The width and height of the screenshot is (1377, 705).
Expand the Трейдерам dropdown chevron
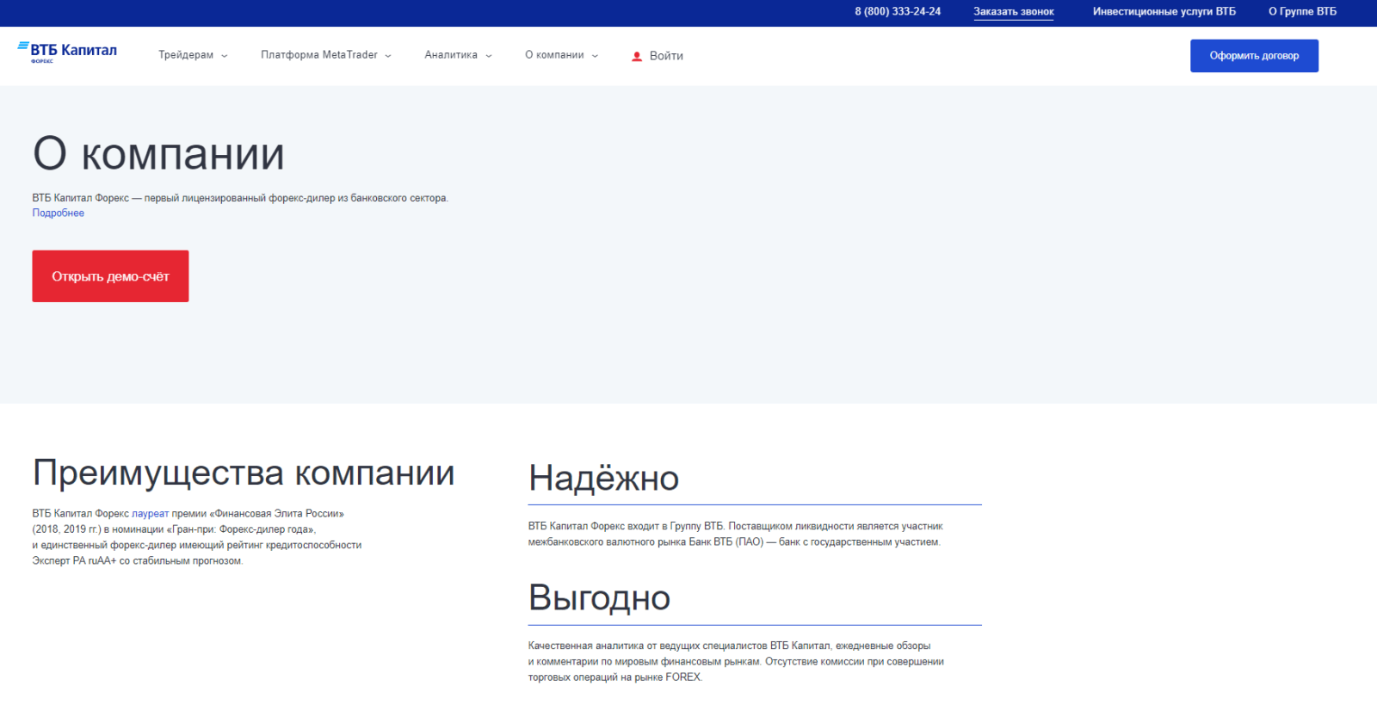pyautogui.click(x=225, y=56)
